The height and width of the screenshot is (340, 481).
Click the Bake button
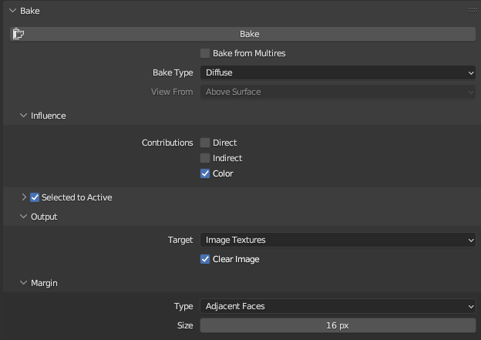coord(243,34)
